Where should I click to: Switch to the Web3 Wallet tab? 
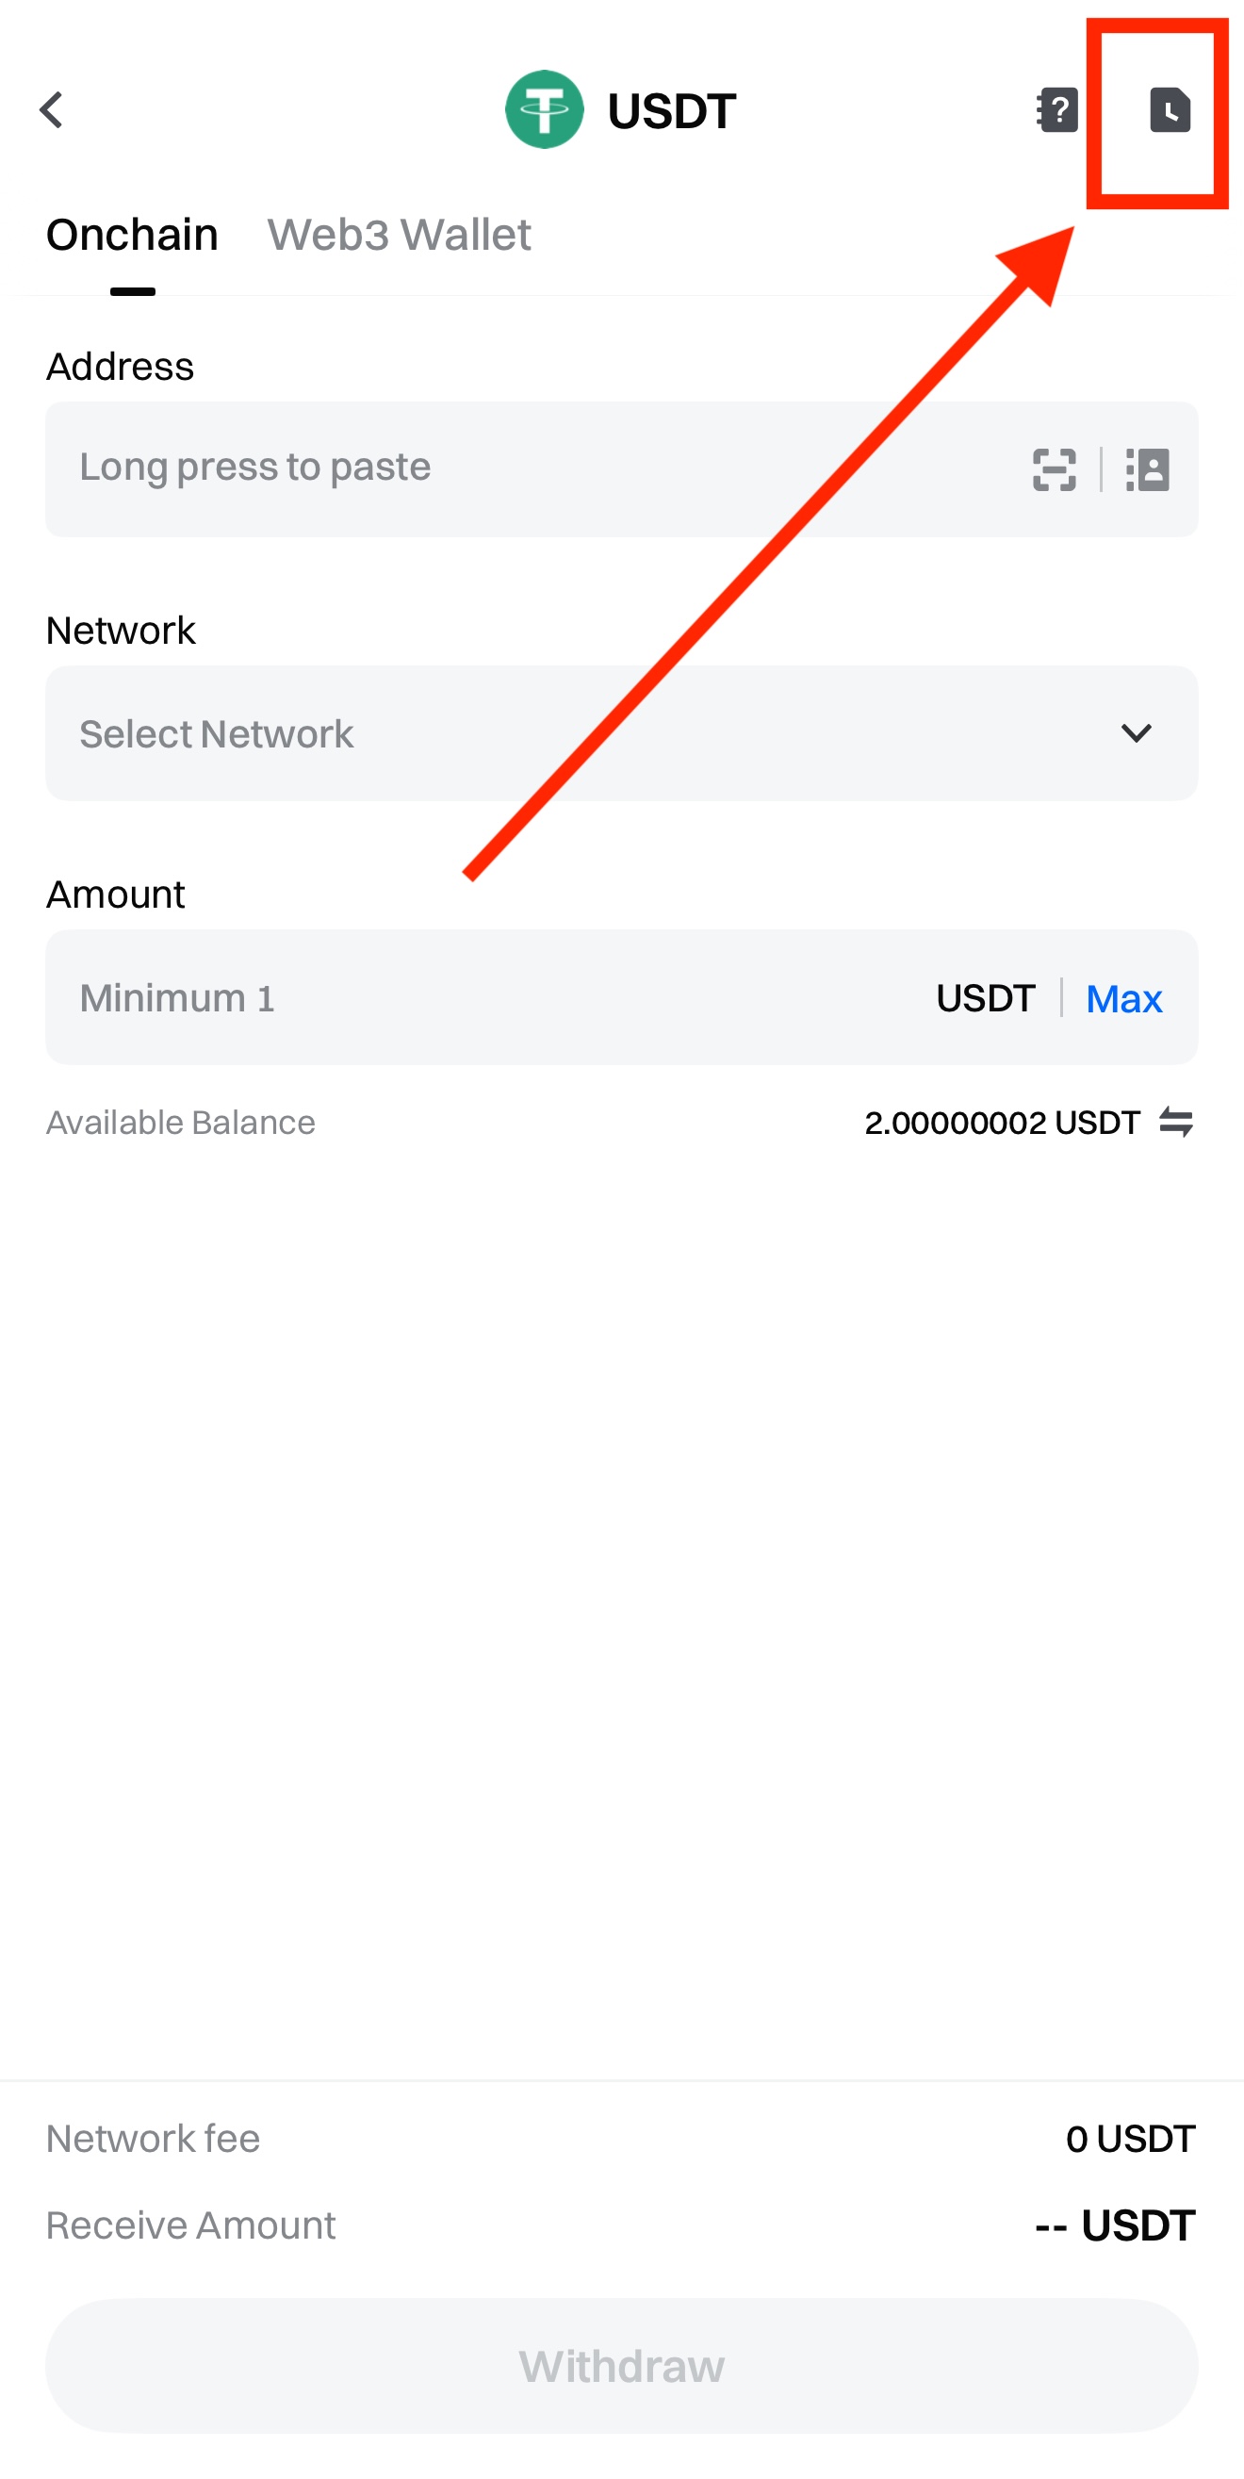pyautogui.click(x=399, y=235)
